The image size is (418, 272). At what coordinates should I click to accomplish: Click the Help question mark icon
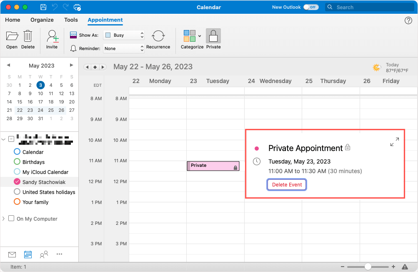[408, 20]
